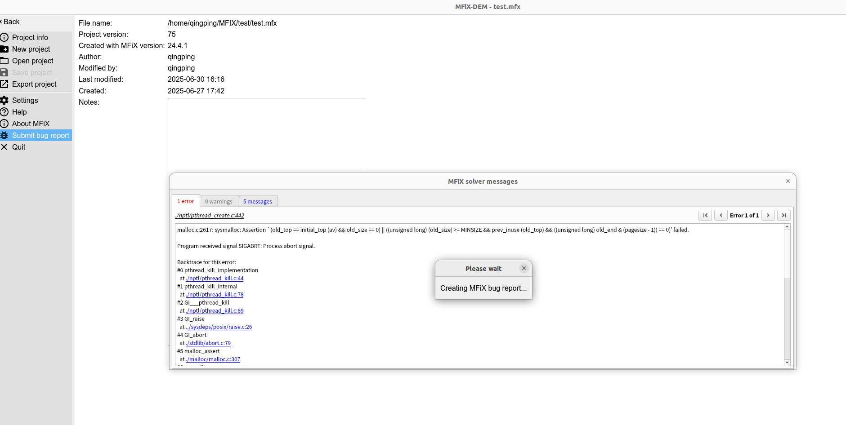
Task: Click the Help question mark icon
Action: [x=4, y=112]
